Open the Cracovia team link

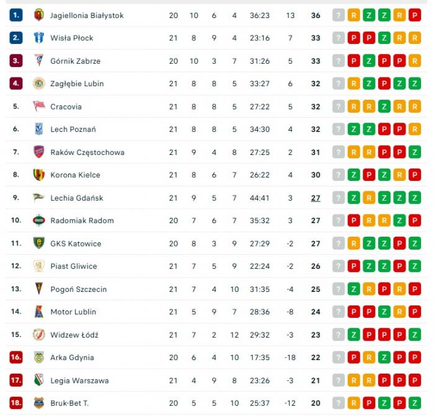pyautogui.click(x=66, y=107)
